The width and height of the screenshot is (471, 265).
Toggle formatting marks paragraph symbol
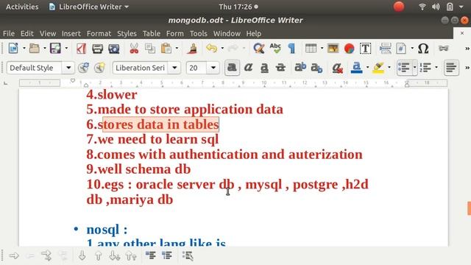pyautogui.click(x=291, y=49)
